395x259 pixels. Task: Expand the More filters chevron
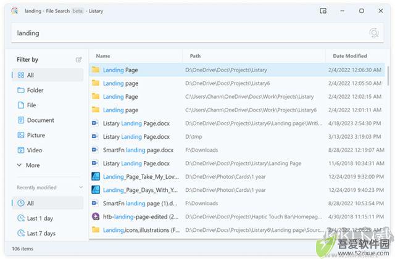19,165
